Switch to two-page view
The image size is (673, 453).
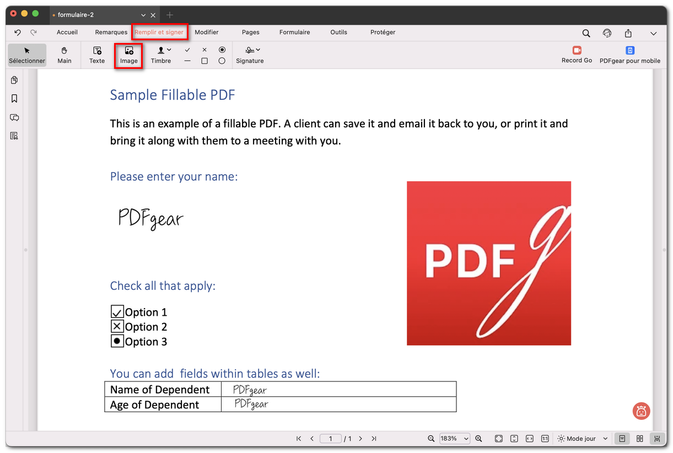coord(640,439)
